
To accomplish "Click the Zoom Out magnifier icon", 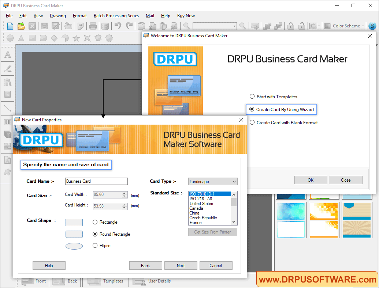I will [x=243, y=26].
